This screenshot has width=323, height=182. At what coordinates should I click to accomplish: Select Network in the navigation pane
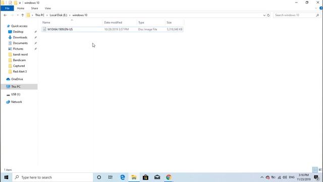pos(16,102)
